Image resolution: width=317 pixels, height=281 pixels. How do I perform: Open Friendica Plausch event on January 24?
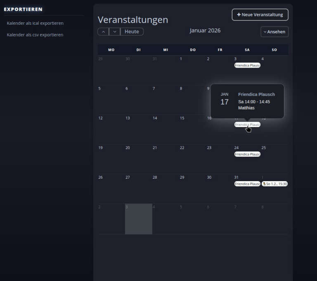247,154
